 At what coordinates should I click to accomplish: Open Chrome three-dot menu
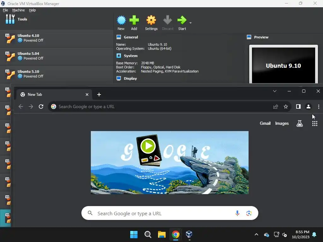point(319,107)
